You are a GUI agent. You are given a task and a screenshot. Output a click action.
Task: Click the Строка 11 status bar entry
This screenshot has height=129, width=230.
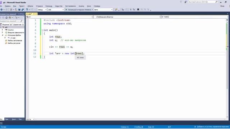coord(125,127)
